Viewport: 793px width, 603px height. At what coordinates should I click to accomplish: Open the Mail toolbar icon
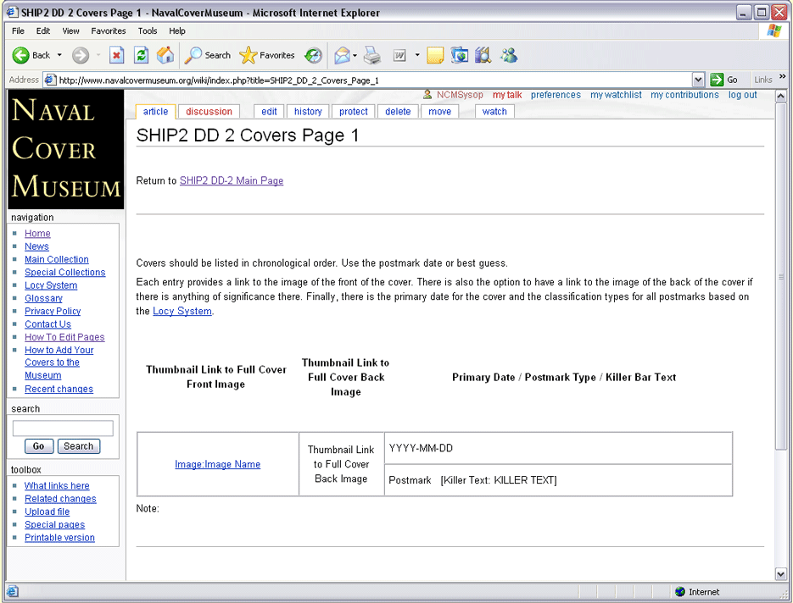pyautogui.click(x=342, y=56)
